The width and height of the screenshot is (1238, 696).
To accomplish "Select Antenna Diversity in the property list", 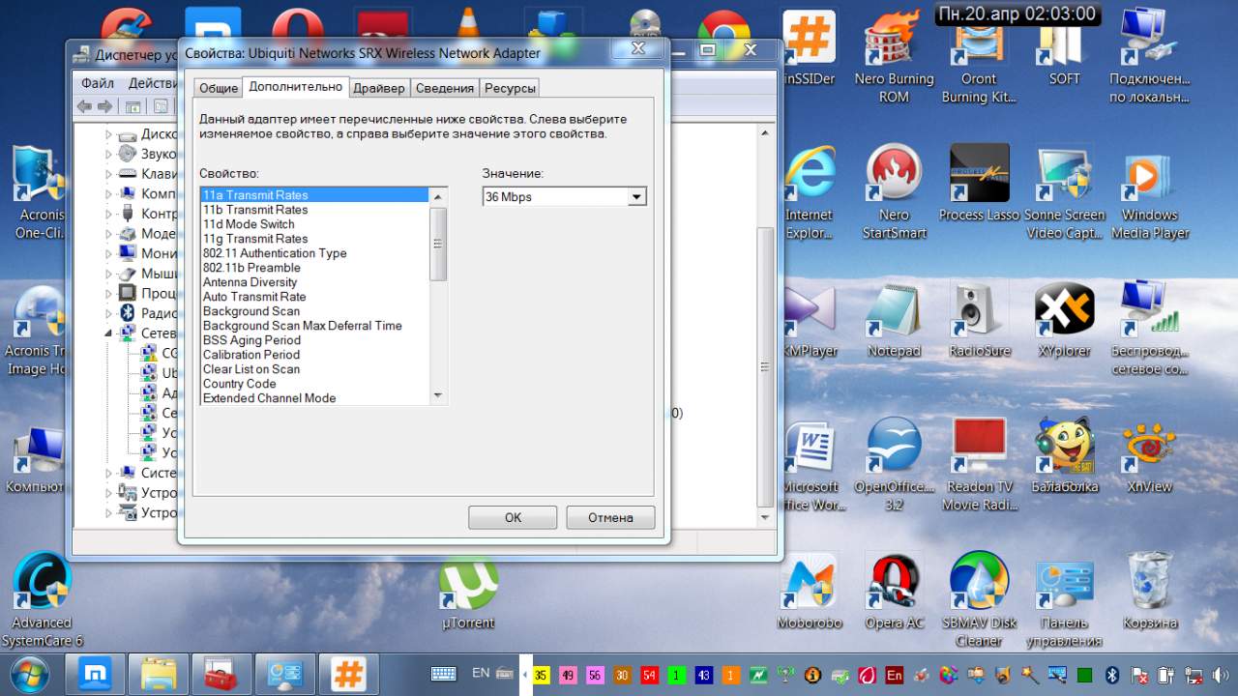I will [250, 282].
